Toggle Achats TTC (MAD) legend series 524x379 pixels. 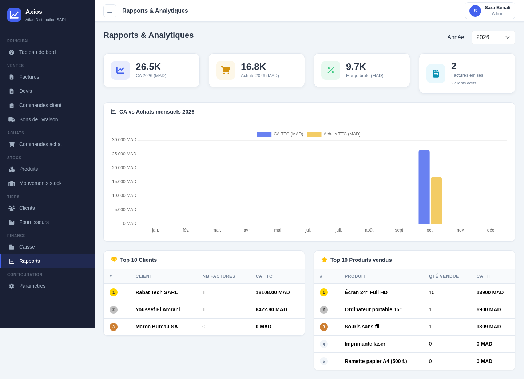point(334,134)
